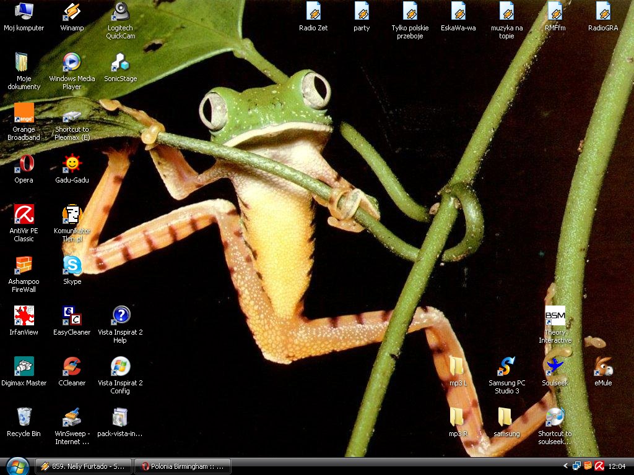Click the taskbar clock showing 12:04
634x475 pixels.
[x=617, y=466]
